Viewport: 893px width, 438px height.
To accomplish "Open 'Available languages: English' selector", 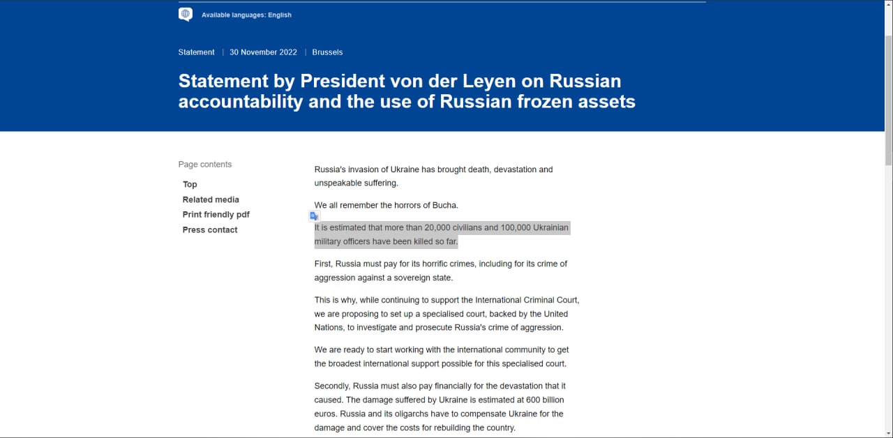I will tap(246, 15).
